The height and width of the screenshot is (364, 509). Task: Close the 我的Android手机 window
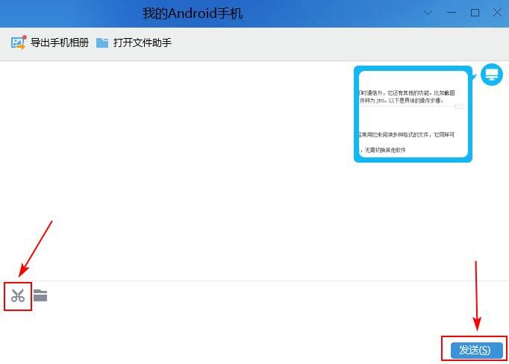point(497,13)
